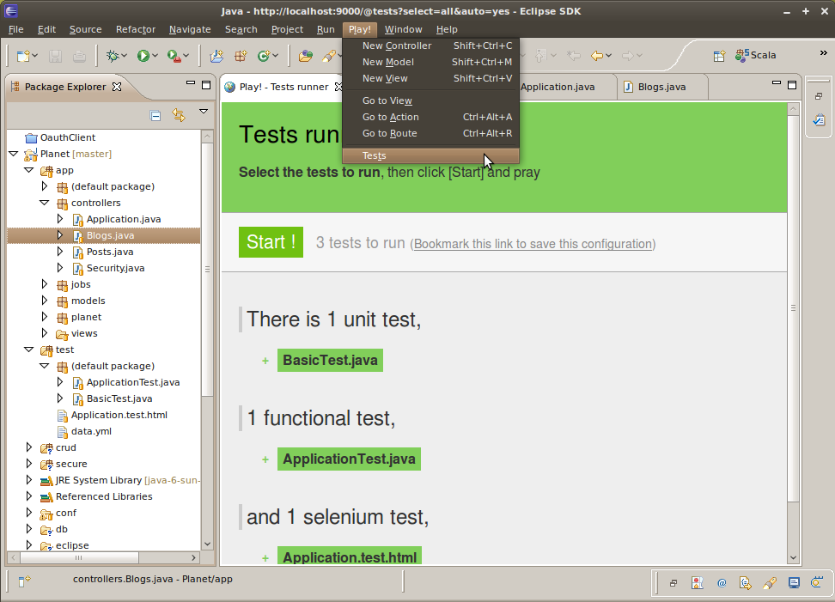Expand the crud folder in the tree

[29, 447]
